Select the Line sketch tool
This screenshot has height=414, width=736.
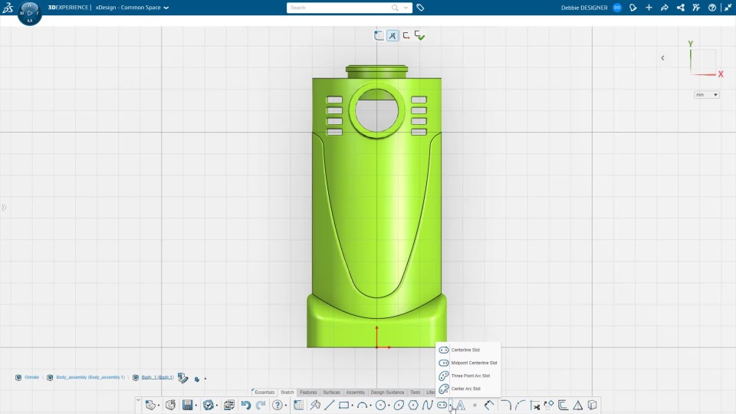click(330, 406)
